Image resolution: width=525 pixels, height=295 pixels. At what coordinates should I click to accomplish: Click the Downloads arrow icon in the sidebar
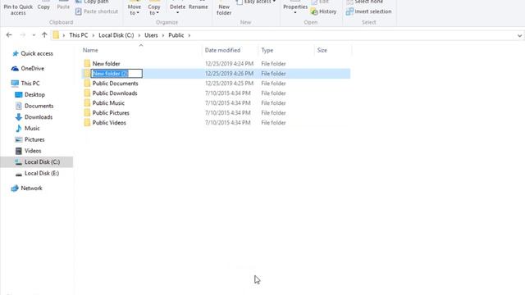[19, 117]
